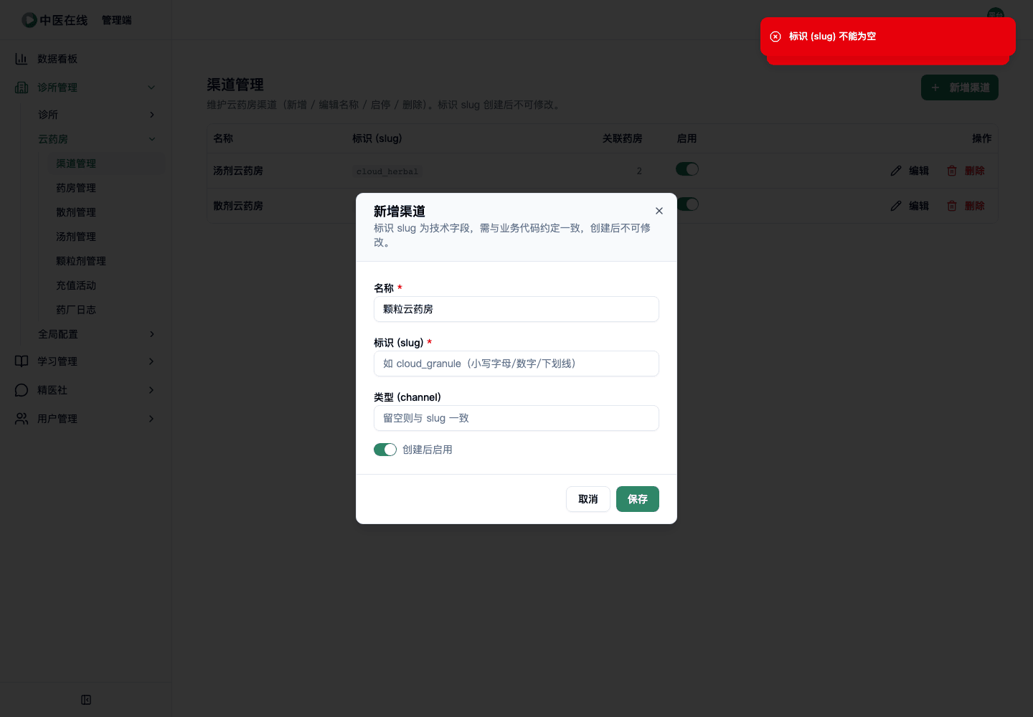Screen dimensions: 1033x717
Task: Click pencil edit icon for 汤剂云药房
Action: [896, 171]
